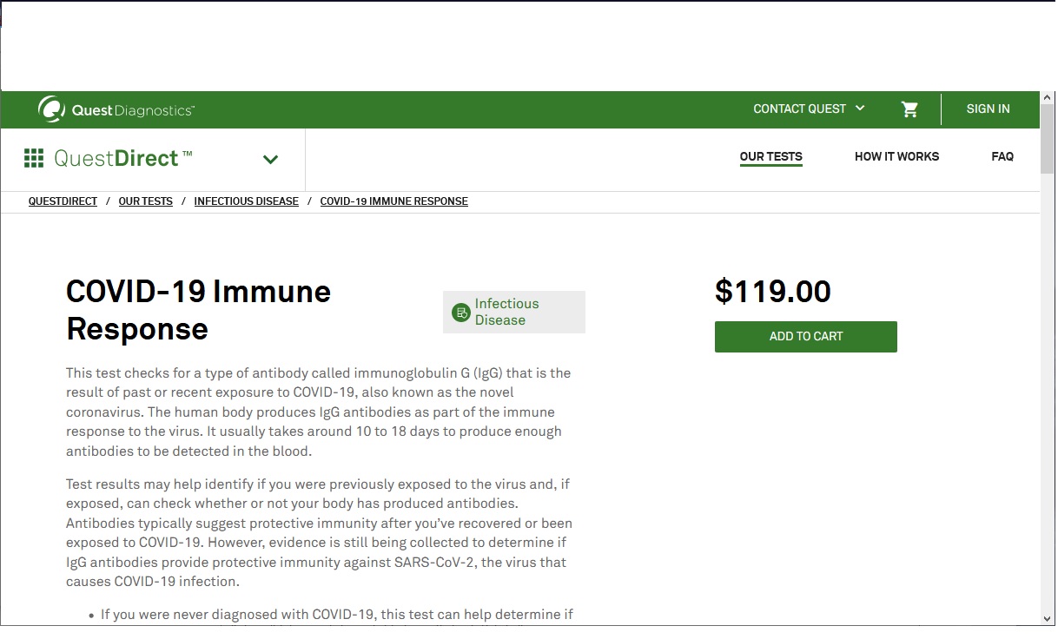
Task: Expand the QuestDirect chevron dropdown
Action: 270,159
